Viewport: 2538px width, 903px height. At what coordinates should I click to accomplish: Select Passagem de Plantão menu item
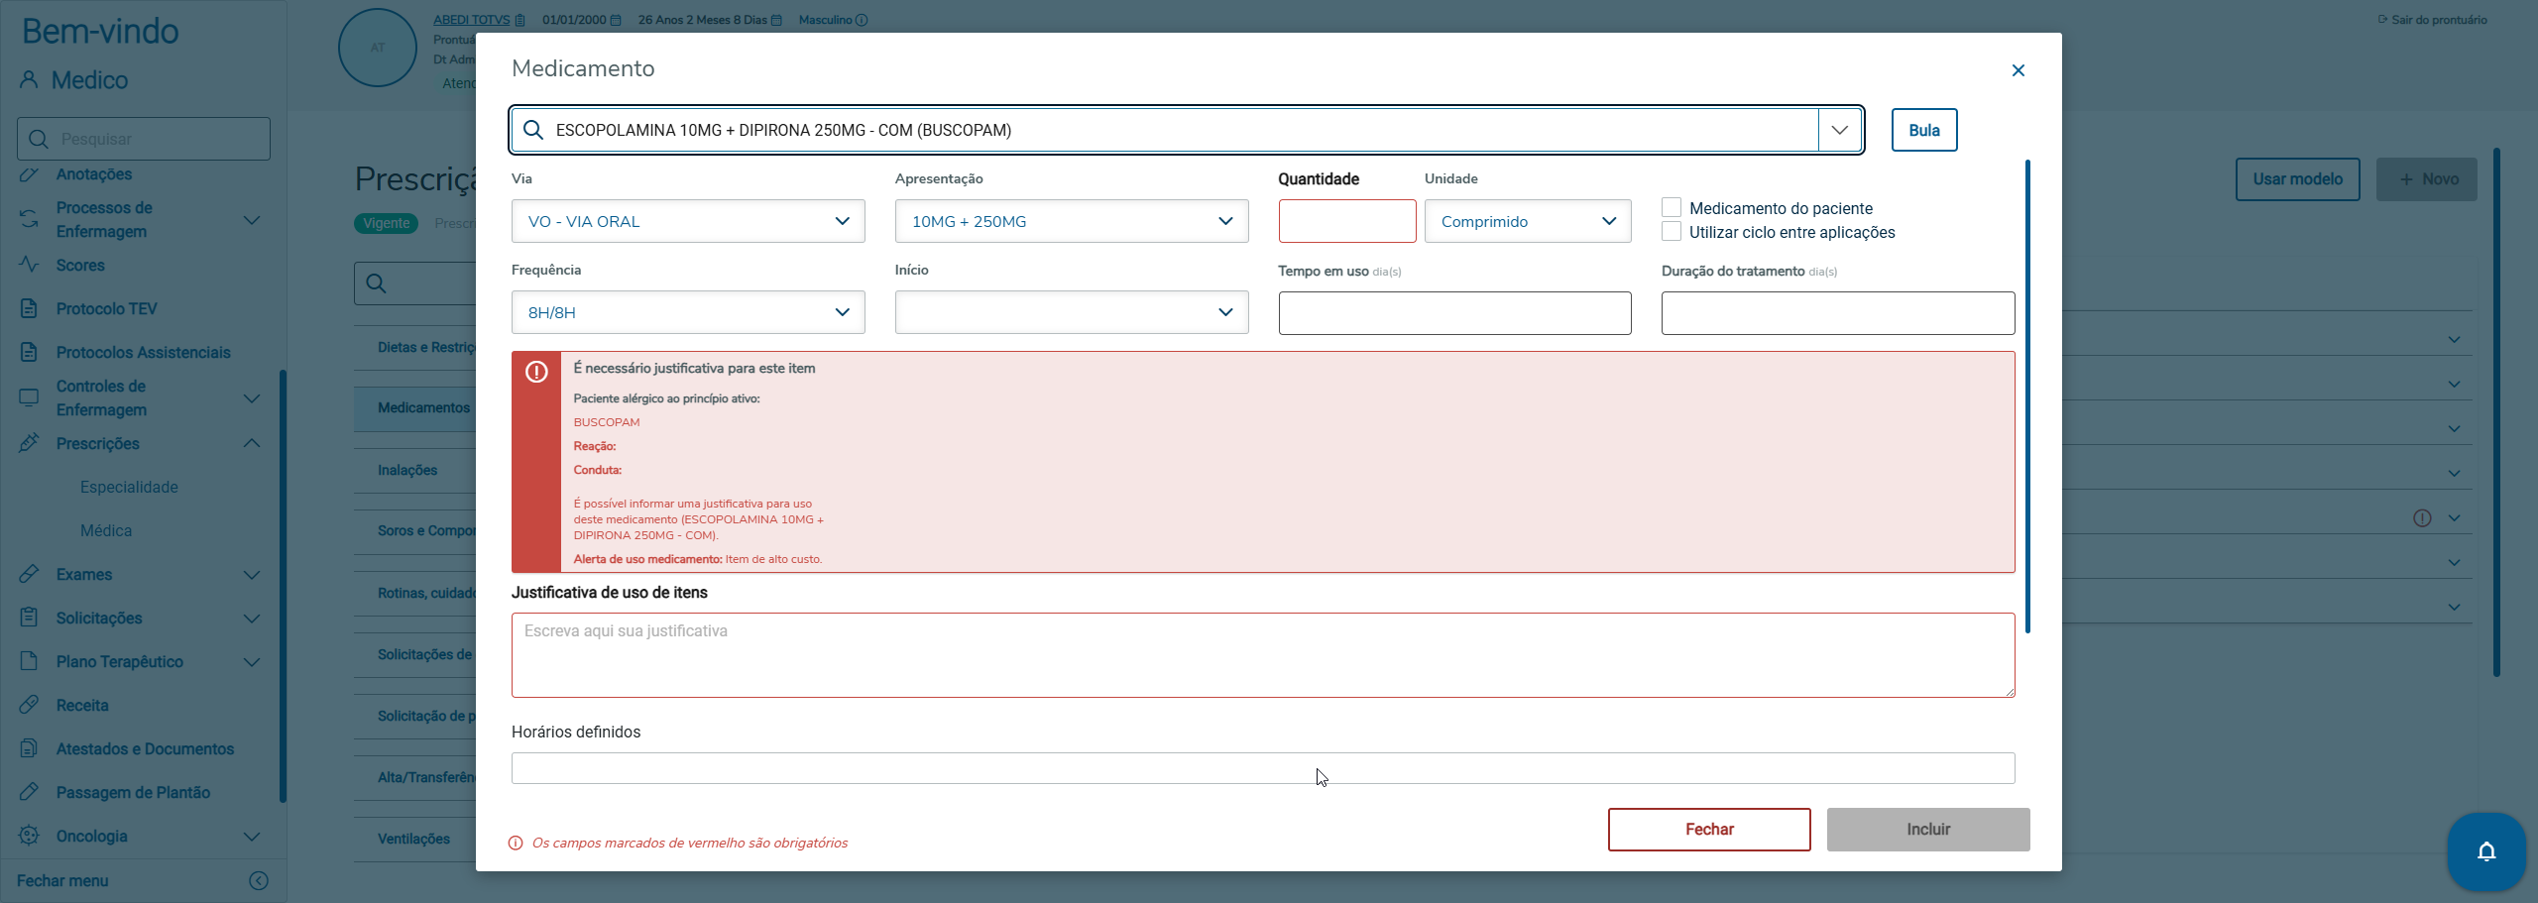tap(133, 792)
